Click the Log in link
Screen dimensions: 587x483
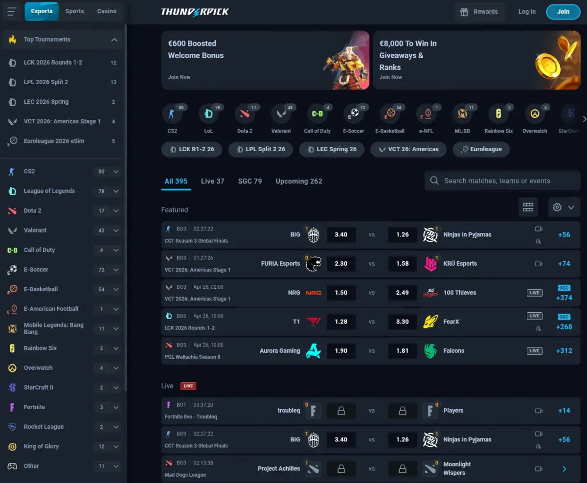coord(527,12)
